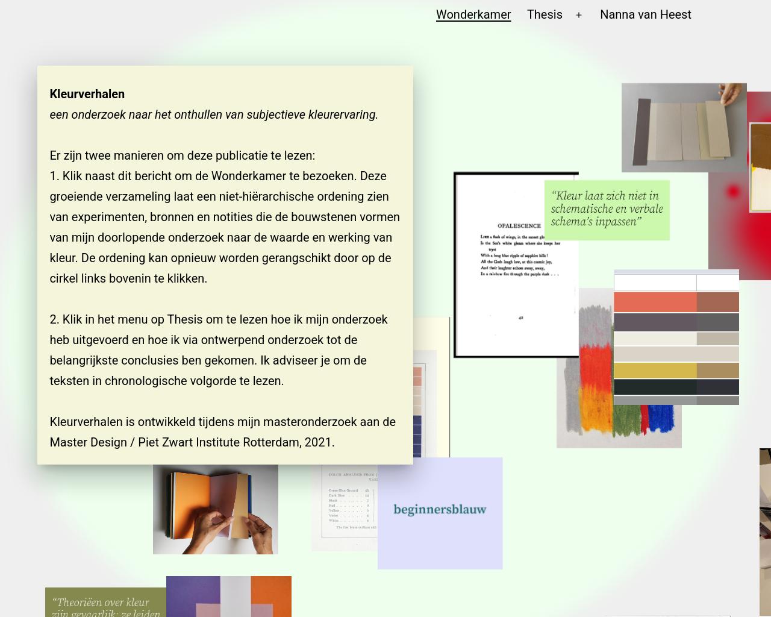Open the beginnersblauw card
This screenshot has width=771, height=617.
click(440, 513)
